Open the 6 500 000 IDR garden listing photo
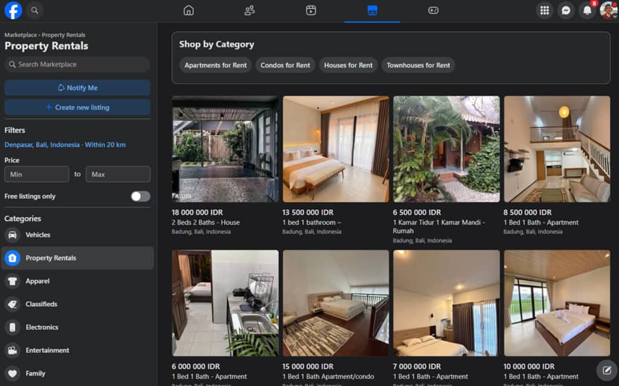The height and width of the screenshot is (386, 619). click(446, 149)
